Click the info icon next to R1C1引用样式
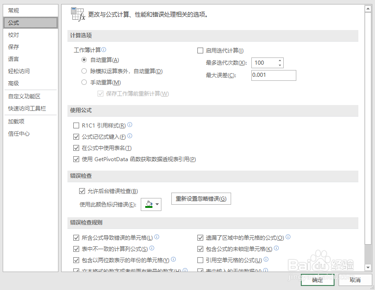Image resolution: width=375 pixels, height=290 pixels. [129, 125]
